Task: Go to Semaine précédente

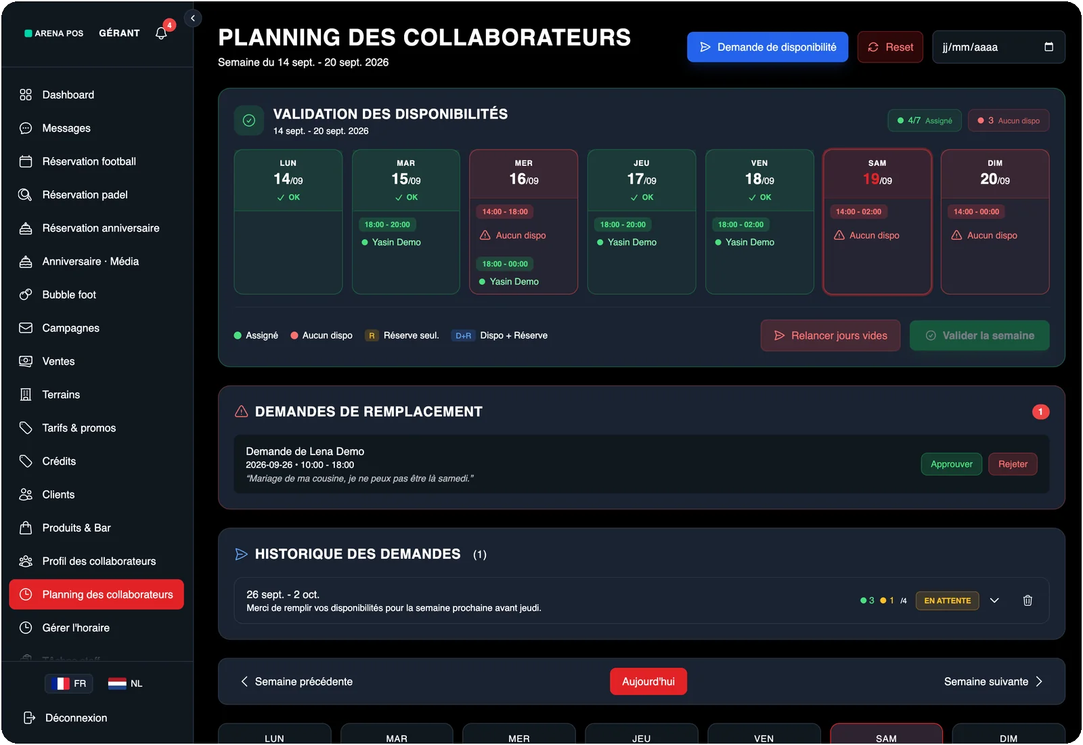Action: [x=296, y=681]
